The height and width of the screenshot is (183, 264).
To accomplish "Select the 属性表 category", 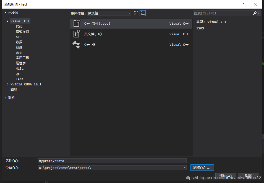I will coord(21,63).
